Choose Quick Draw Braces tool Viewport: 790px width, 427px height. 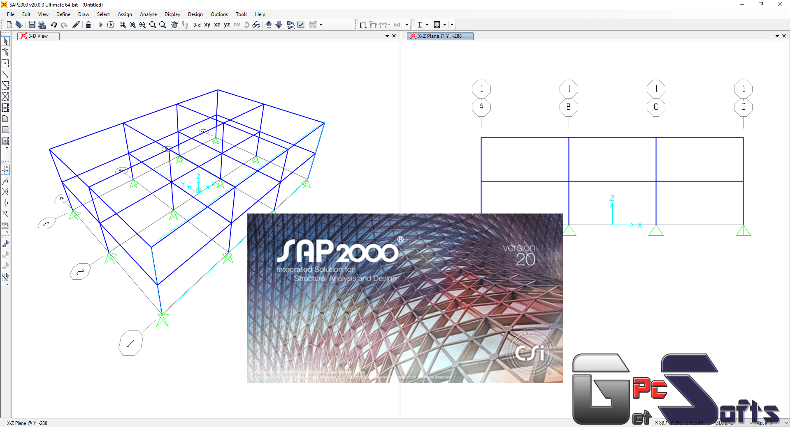5,96
